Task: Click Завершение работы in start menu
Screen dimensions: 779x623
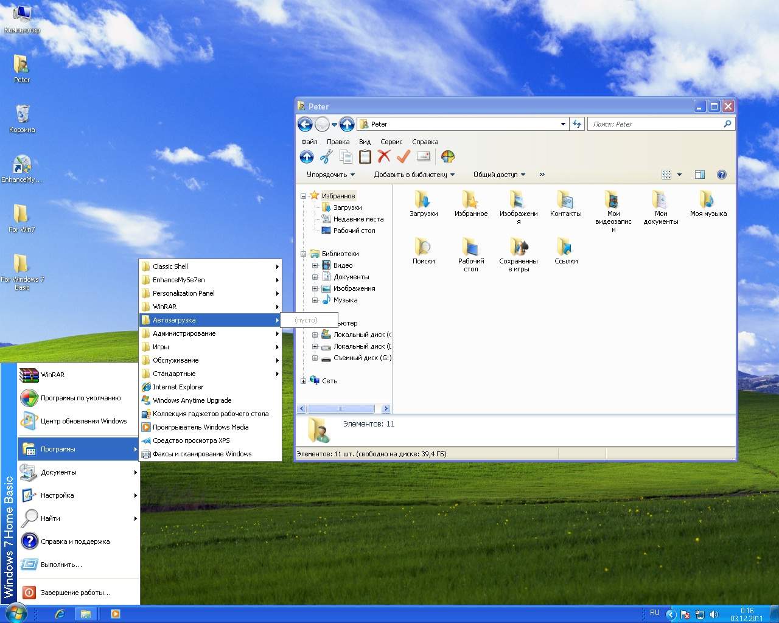Action: (x=75, y=593)
